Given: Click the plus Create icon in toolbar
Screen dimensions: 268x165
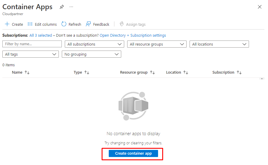Looking at the screenshot, I should 7,24.
